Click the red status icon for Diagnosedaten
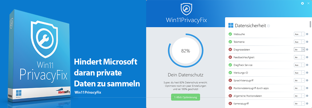The width and height of the screenshot is (312, 108). 230,50
